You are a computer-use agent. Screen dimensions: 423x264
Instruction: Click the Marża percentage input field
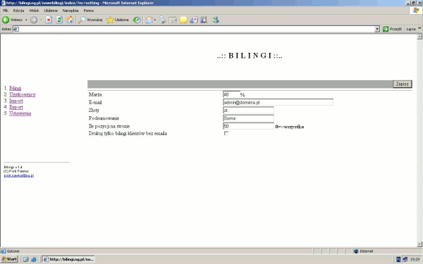[231, 94]
